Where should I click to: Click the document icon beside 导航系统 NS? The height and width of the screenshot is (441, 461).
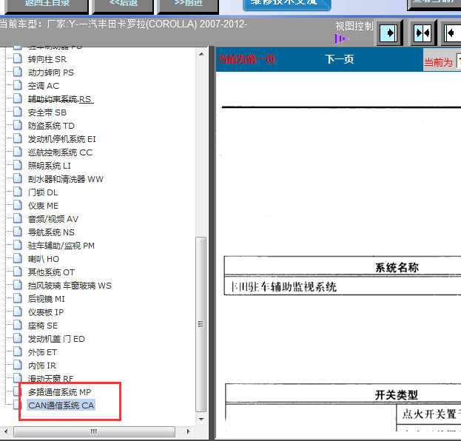pos(18,232)
